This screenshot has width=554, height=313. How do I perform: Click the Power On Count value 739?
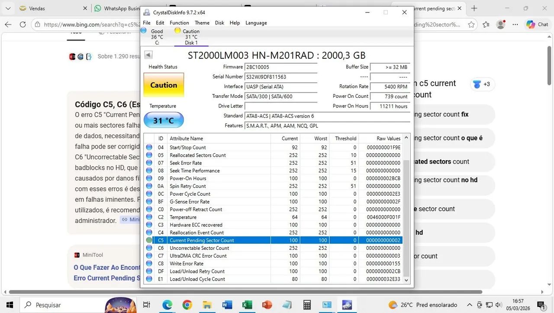[390, 97]
